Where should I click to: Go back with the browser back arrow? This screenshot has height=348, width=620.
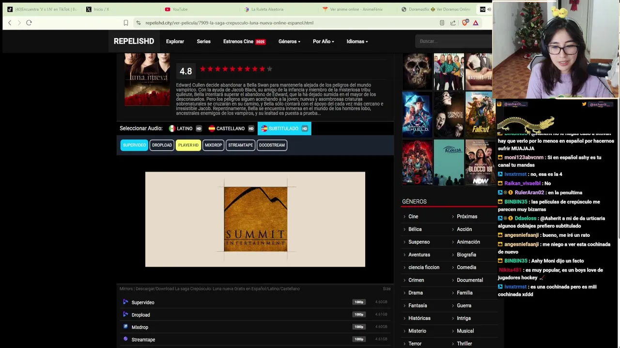(x=10, y=23)
